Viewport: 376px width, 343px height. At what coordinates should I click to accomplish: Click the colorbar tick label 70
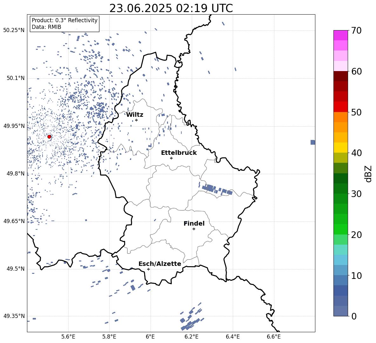tap(356, 31)
